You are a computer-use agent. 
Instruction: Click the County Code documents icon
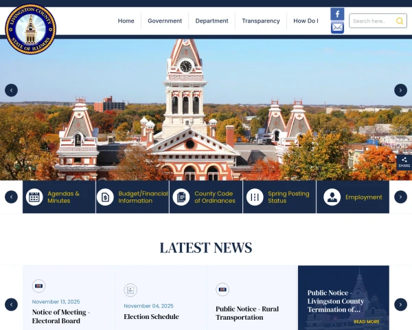coord(181,197)
